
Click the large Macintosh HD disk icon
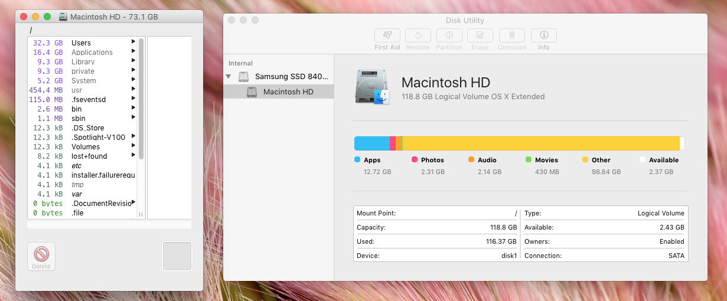[x=373, y=87]
